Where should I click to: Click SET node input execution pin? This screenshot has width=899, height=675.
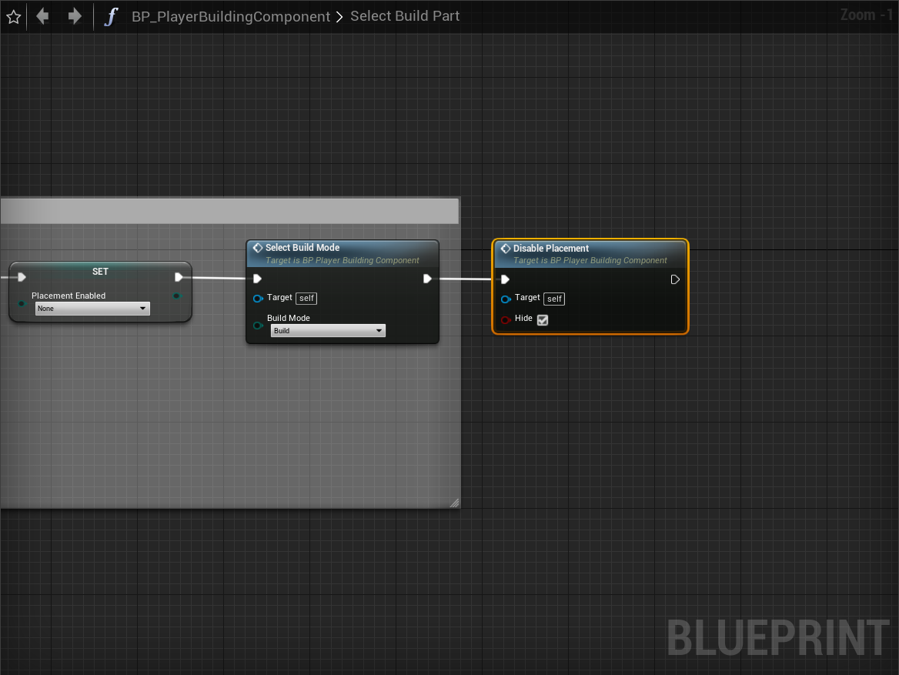pos(22,278)
